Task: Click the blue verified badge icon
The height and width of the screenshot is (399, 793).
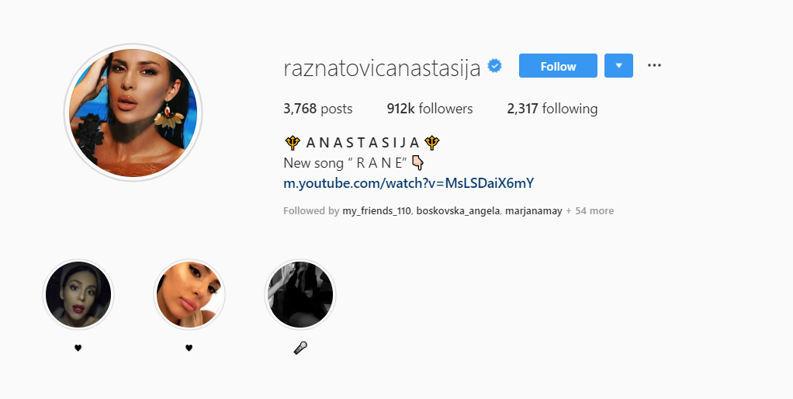Action: (x=494, y=66)
